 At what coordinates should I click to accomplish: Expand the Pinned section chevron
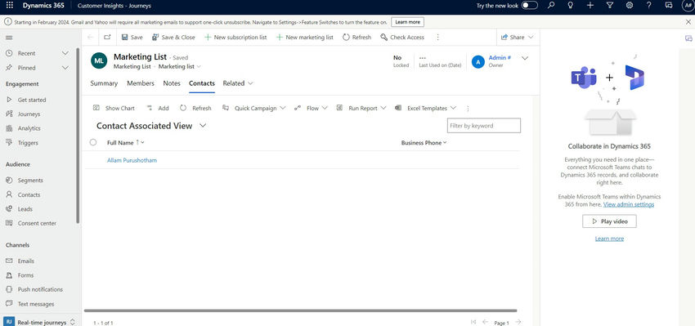tap(65, 68)
